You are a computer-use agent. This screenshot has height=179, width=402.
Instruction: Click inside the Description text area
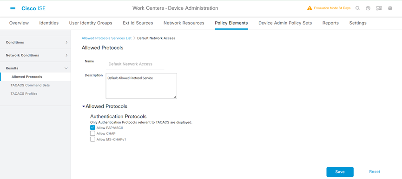tap(141, 86)
